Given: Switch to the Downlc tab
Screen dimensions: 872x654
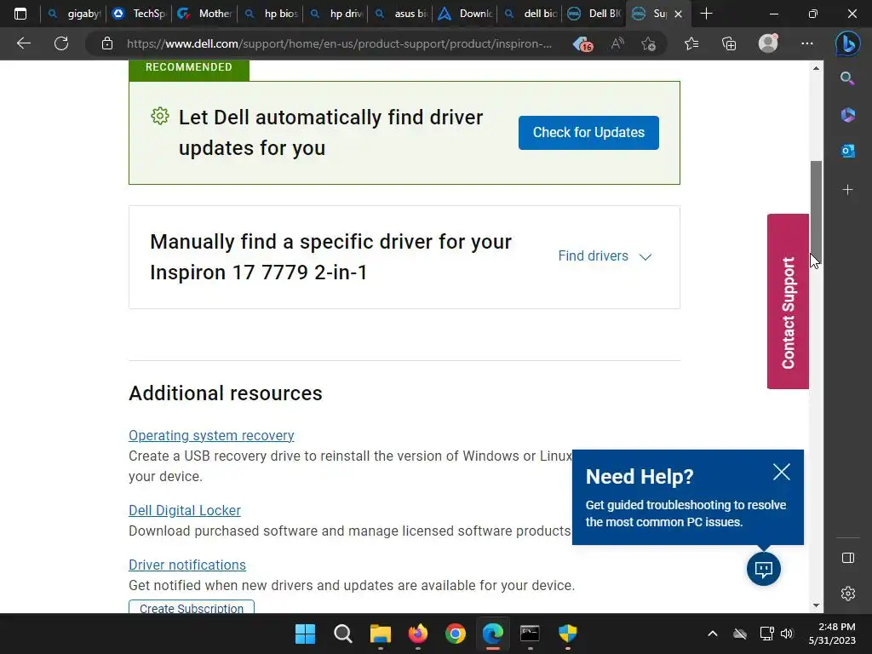Looking at the screenshot, I should coord(466,14).
